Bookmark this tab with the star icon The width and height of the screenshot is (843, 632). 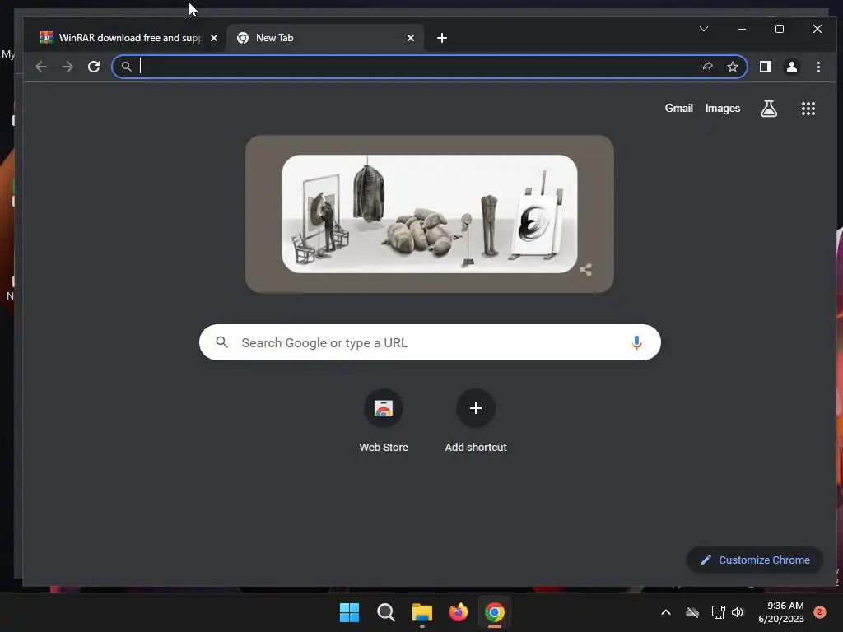[x=732, y=67]
